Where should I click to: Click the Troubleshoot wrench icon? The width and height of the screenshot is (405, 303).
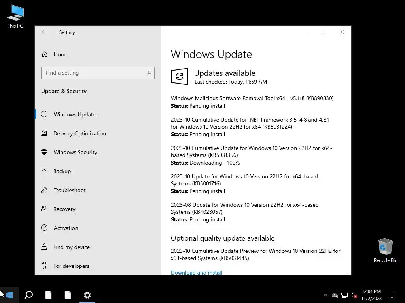(44, 190)
